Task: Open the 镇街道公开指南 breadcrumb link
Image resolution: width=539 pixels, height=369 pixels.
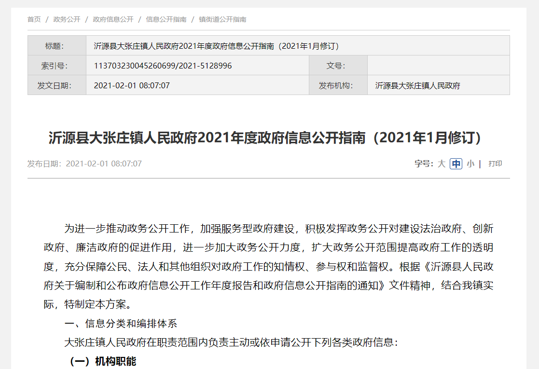Action: click(222, 19)
